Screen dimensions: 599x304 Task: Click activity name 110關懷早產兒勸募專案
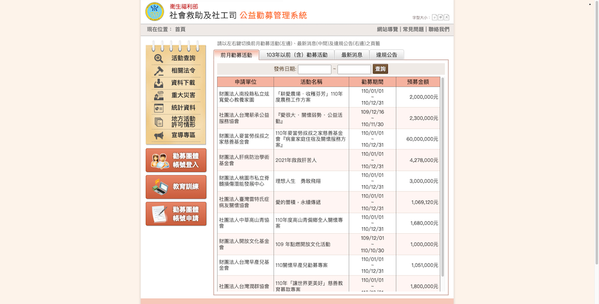pyautogui.click(x=301, y=265)
